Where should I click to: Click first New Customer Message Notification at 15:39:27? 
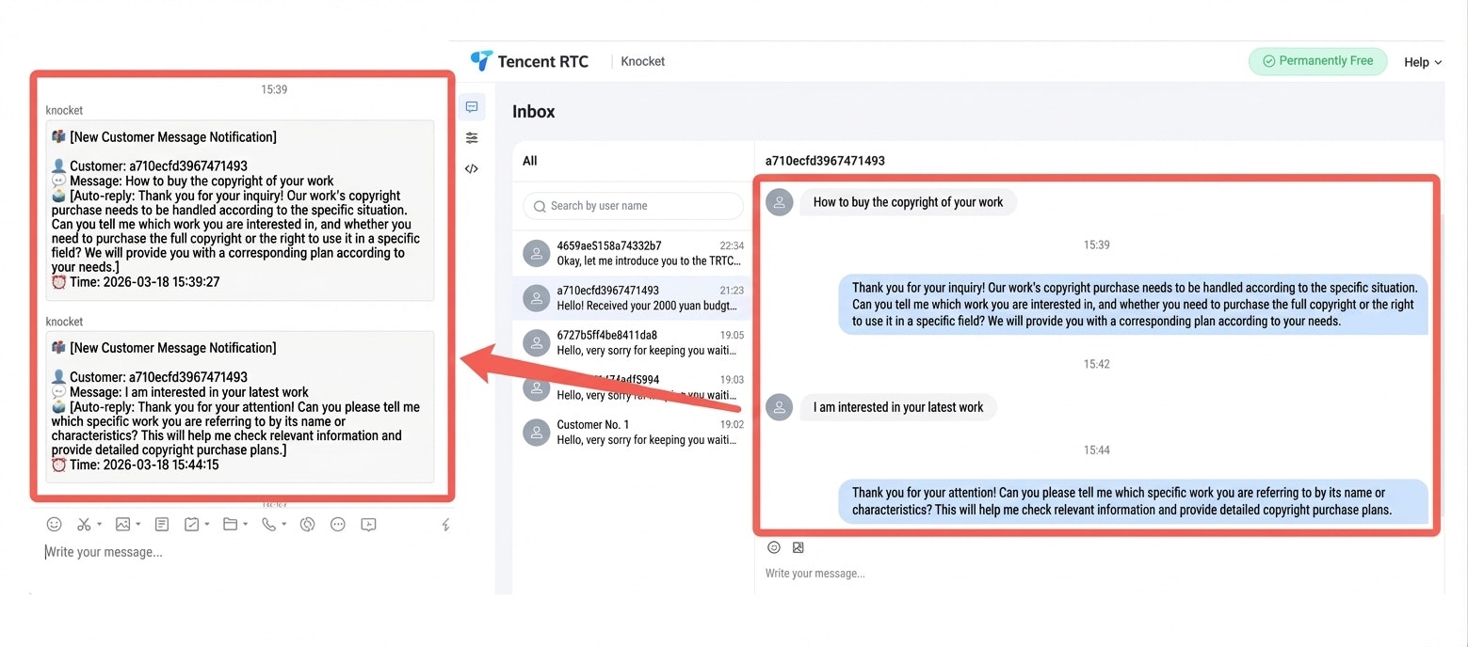240,210
